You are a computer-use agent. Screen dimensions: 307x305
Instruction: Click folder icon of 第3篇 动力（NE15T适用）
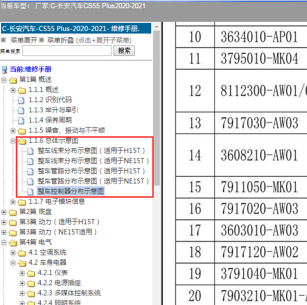click(13, 232)
